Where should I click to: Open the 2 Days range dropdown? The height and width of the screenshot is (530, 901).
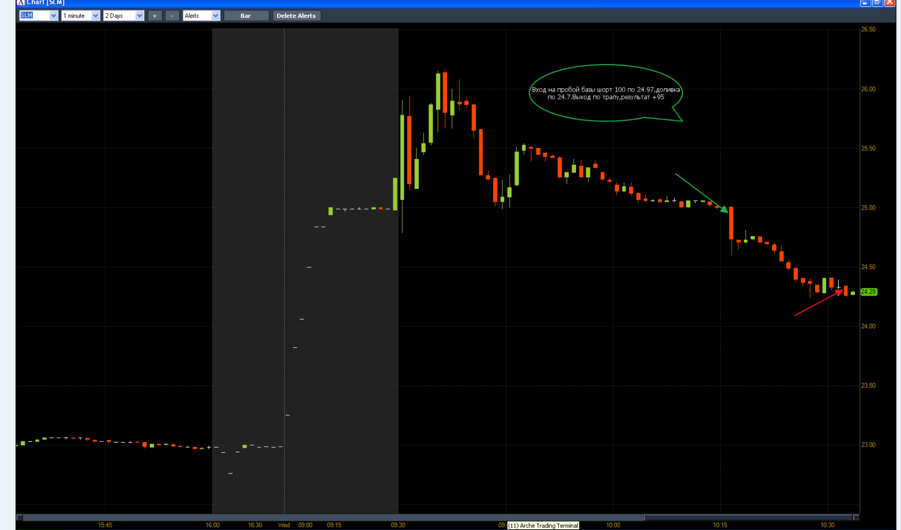tap(139, 16)
